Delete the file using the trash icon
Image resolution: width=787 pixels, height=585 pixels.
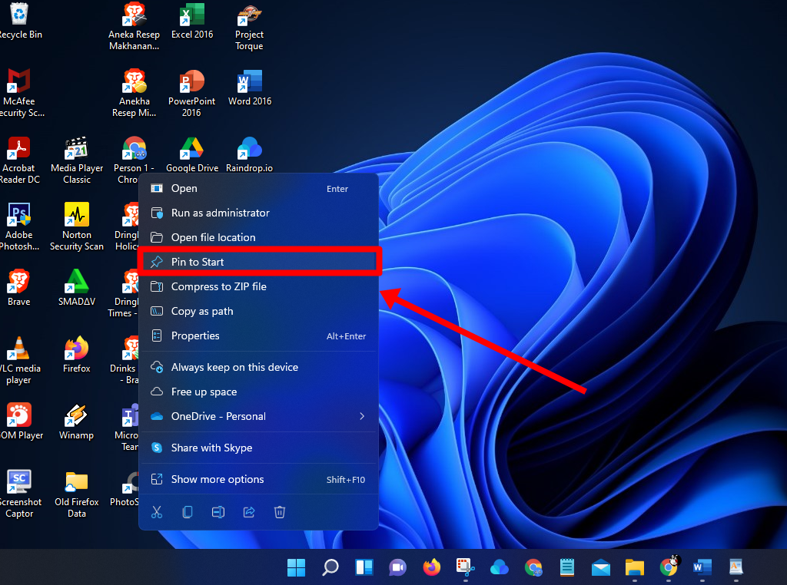pyautogui.click(x=279, y=511)
